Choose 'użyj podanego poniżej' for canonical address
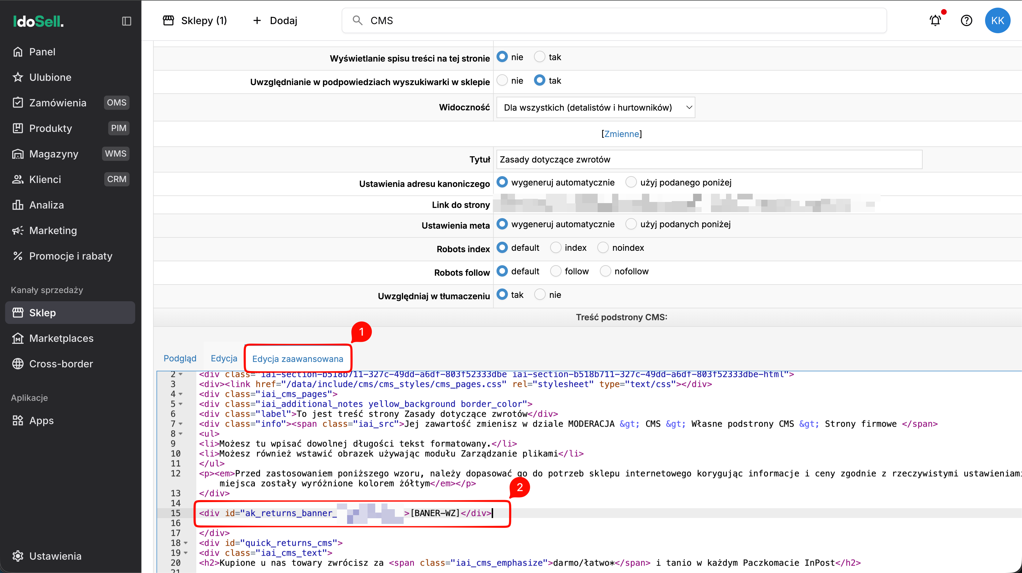Screen dimensions: 1022x573 pos(631,182)
